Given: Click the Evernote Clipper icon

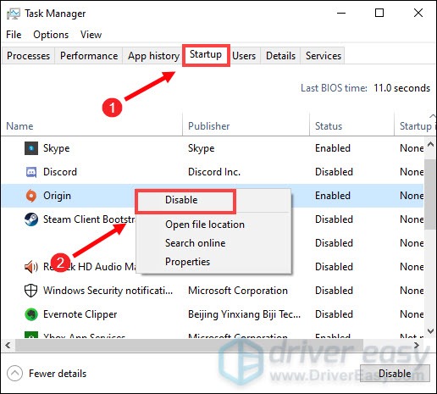Looking at the screenshot, I should tap(31, 314).
